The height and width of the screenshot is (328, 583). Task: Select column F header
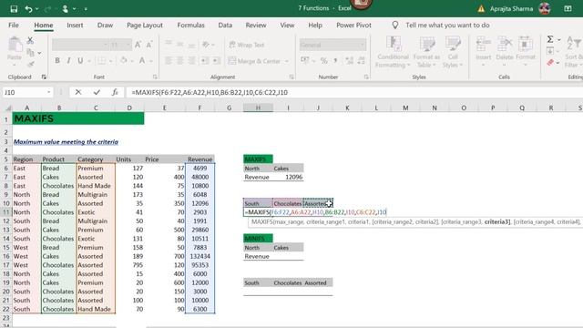pos(199,108)
